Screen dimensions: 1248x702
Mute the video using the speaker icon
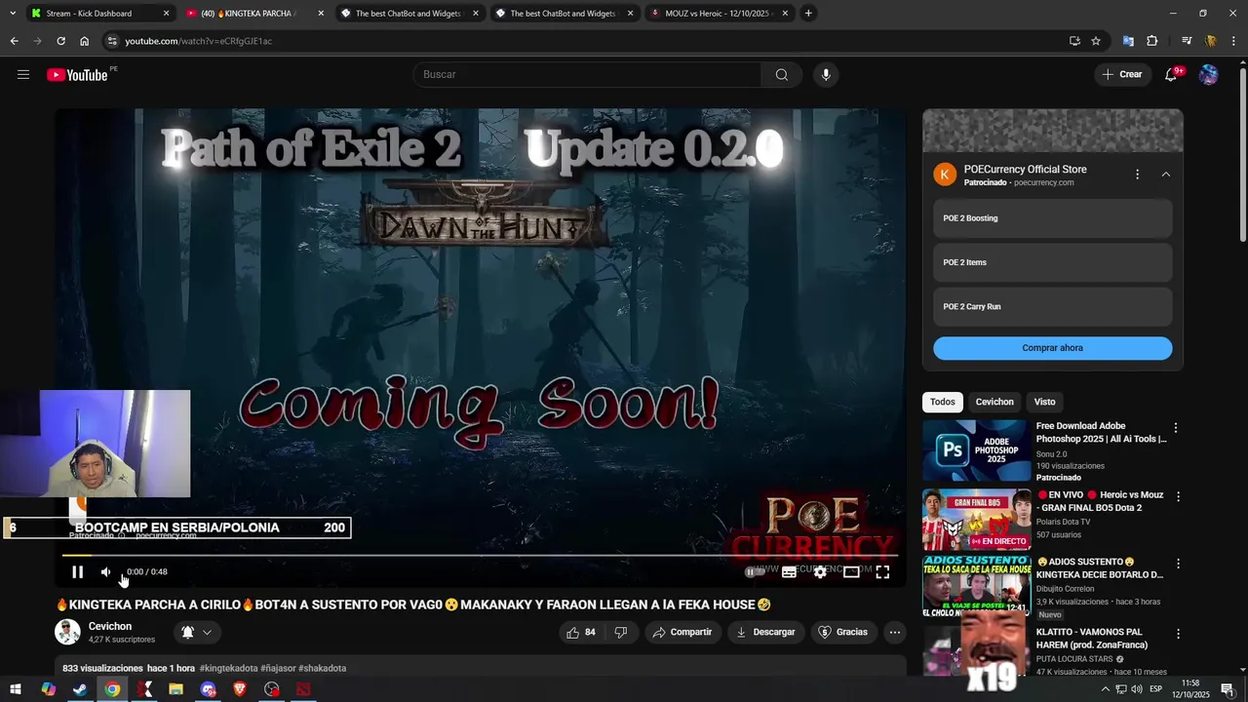coord(106,572)
